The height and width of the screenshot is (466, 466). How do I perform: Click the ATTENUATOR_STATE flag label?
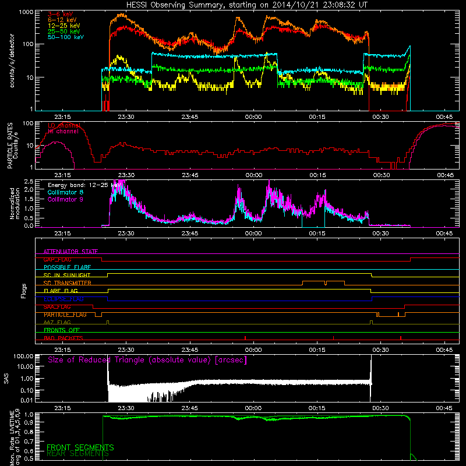click(70, 252)
